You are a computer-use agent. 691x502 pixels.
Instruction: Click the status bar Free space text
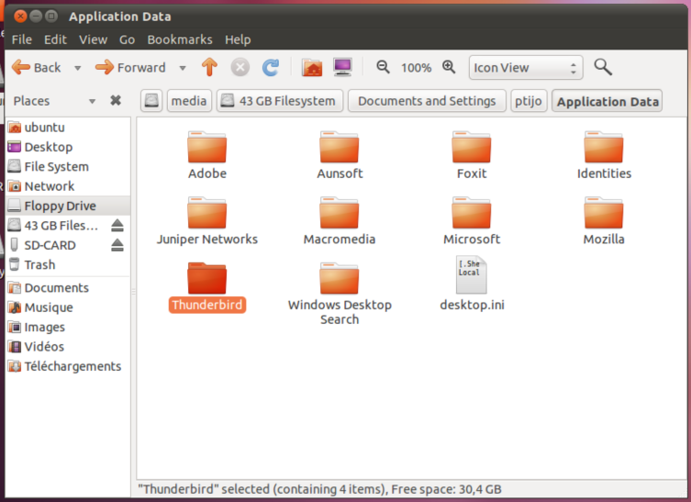click(x=446, y=489)
